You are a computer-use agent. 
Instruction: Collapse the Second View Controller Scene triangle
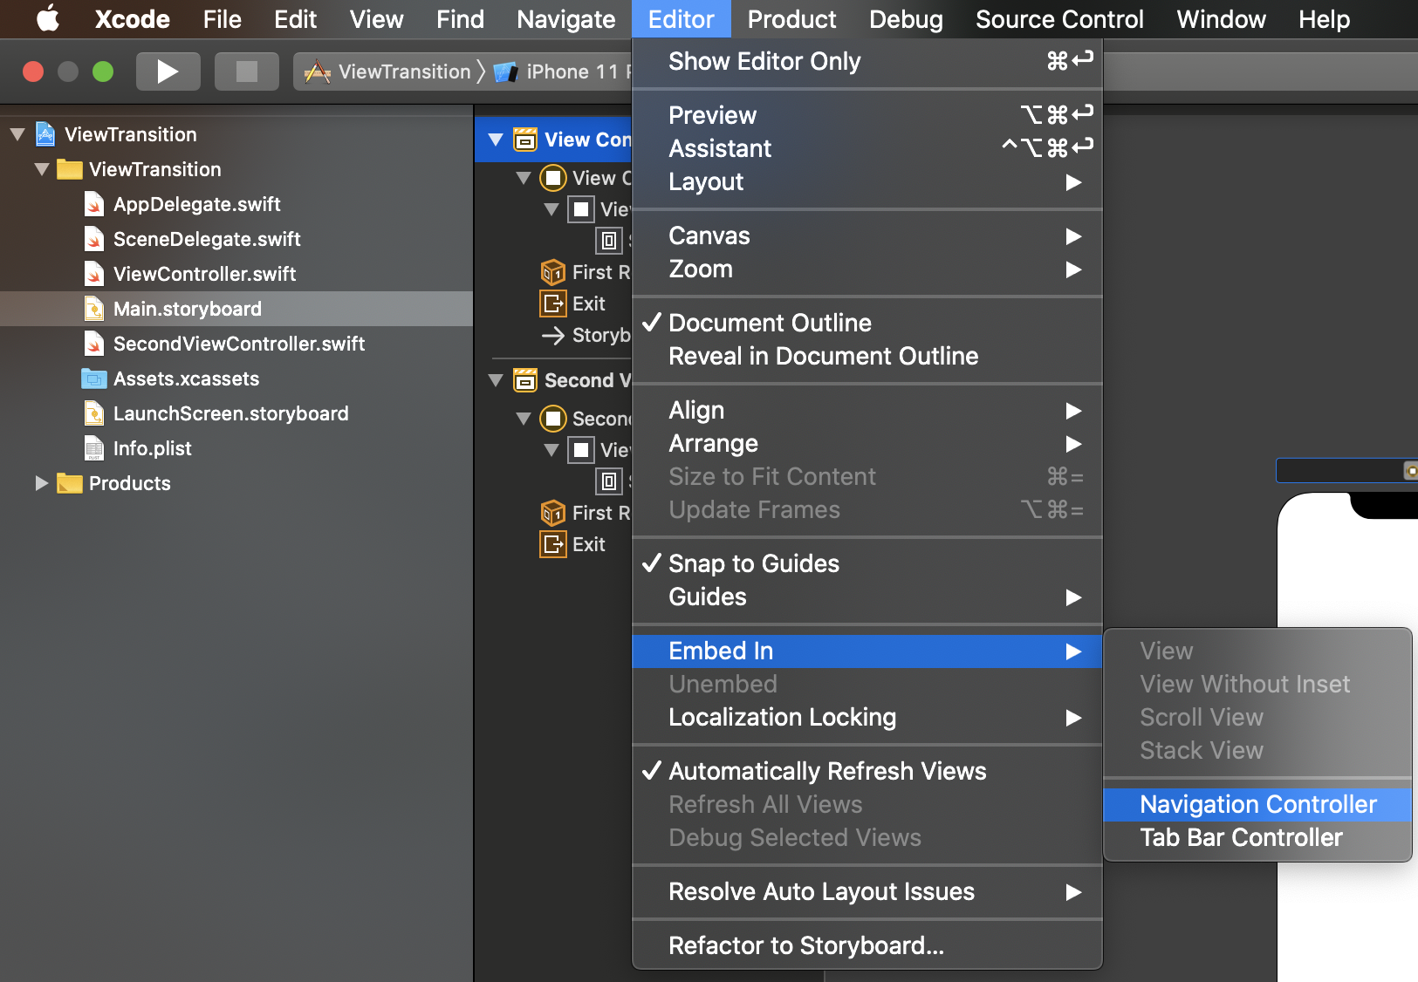point(496,380)
